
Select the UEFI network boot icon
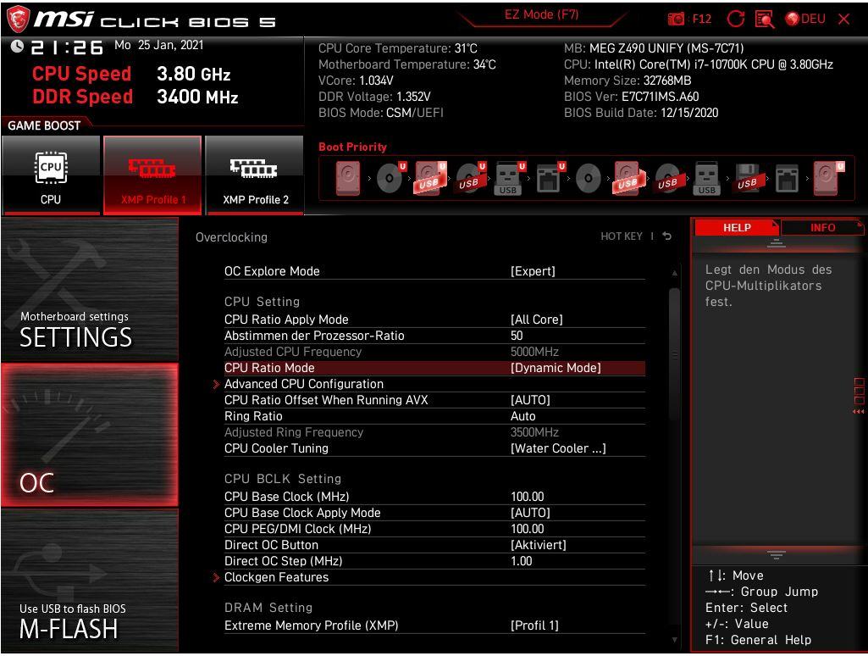tap(550, 178)
